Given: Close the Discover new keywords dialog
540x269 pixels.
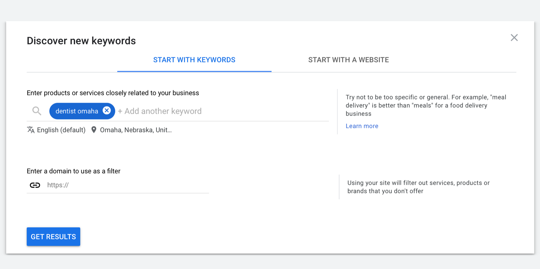Looking at the screenshot, I should click(x=514, y=38).
